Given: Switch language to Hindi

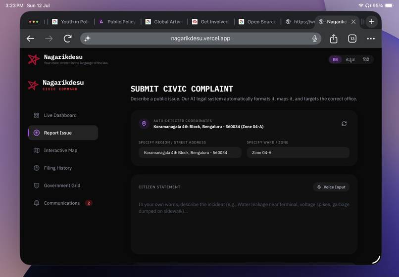Looking at the screenshot, I should point(366,59).
